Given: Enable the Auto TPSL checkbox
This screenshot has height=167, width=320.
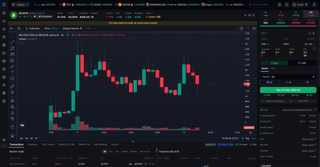Looking at the screenshot, I should pos(291,101).
